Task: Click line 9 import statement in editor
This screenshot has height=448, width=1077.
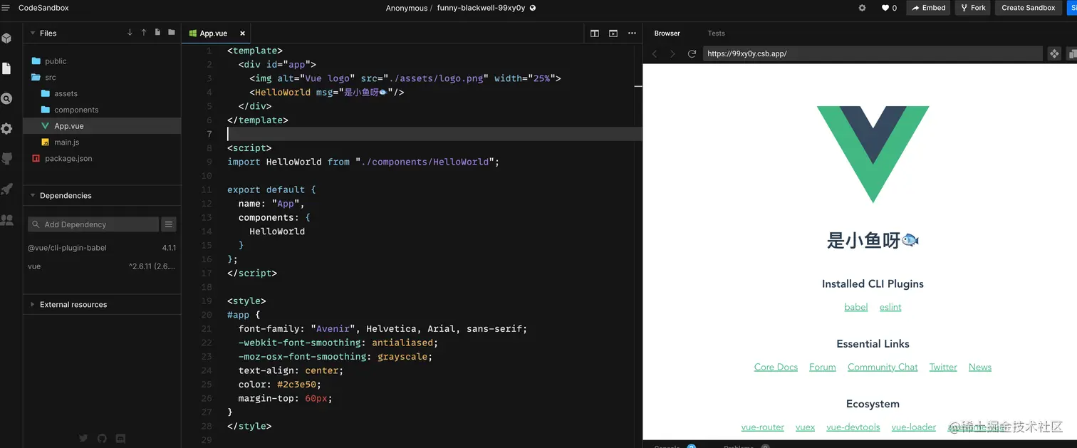Action: [x=363, y=162]
